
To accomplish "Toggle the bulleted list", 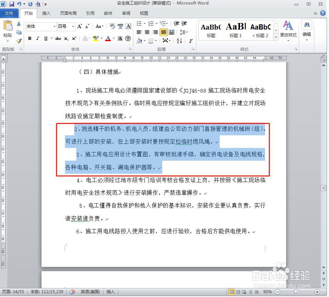I will 139,23.
